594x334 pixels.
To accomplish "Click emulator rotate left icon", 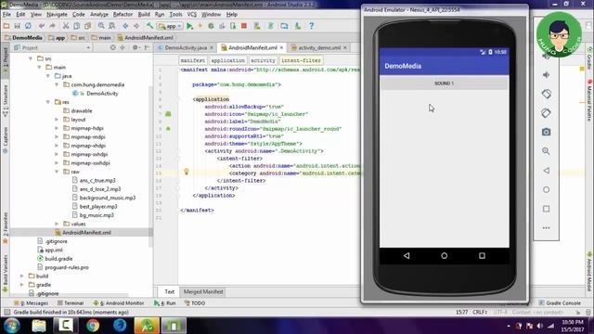I will pyautogui.click(x=546, y=94).
